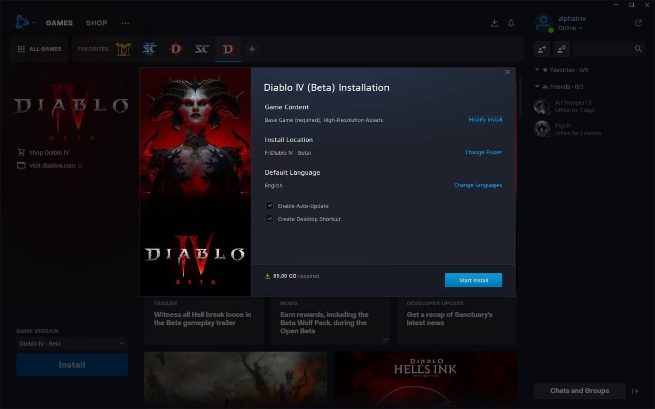Click the blue Install button
Screen dimensions: 655x409
[x=72, y=365]
